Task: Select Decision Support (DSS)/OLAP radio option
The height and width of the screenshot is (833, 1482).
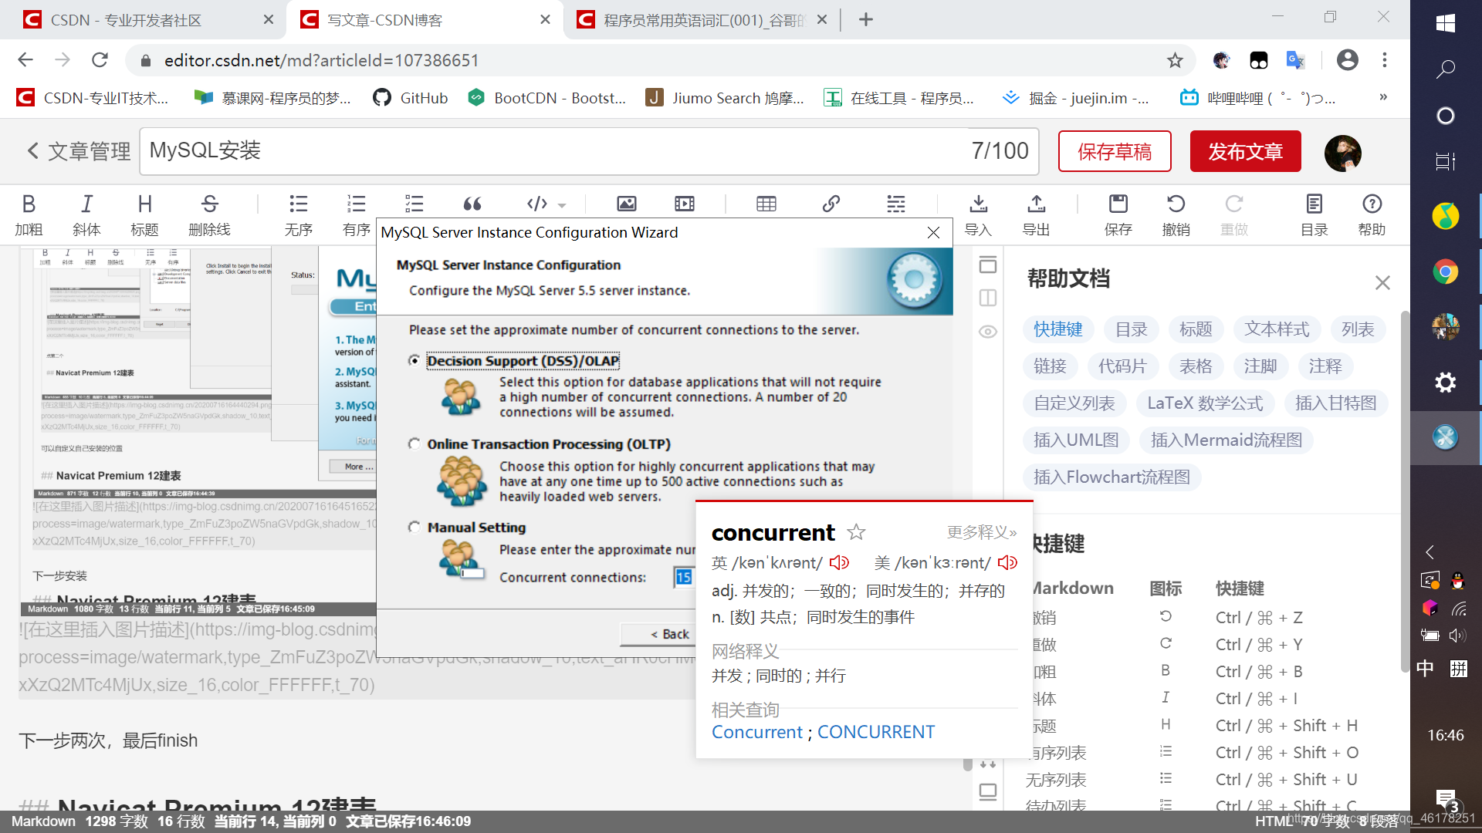Action: 414,361
